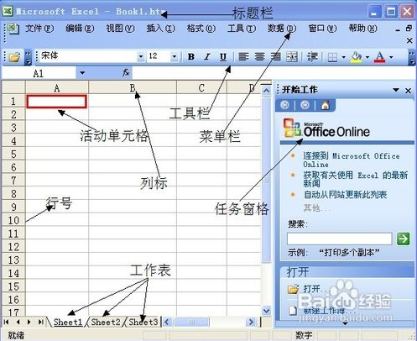Open the 插入(I) menu
The width and height of the screenshot is (417, 341).
point(161,29)
